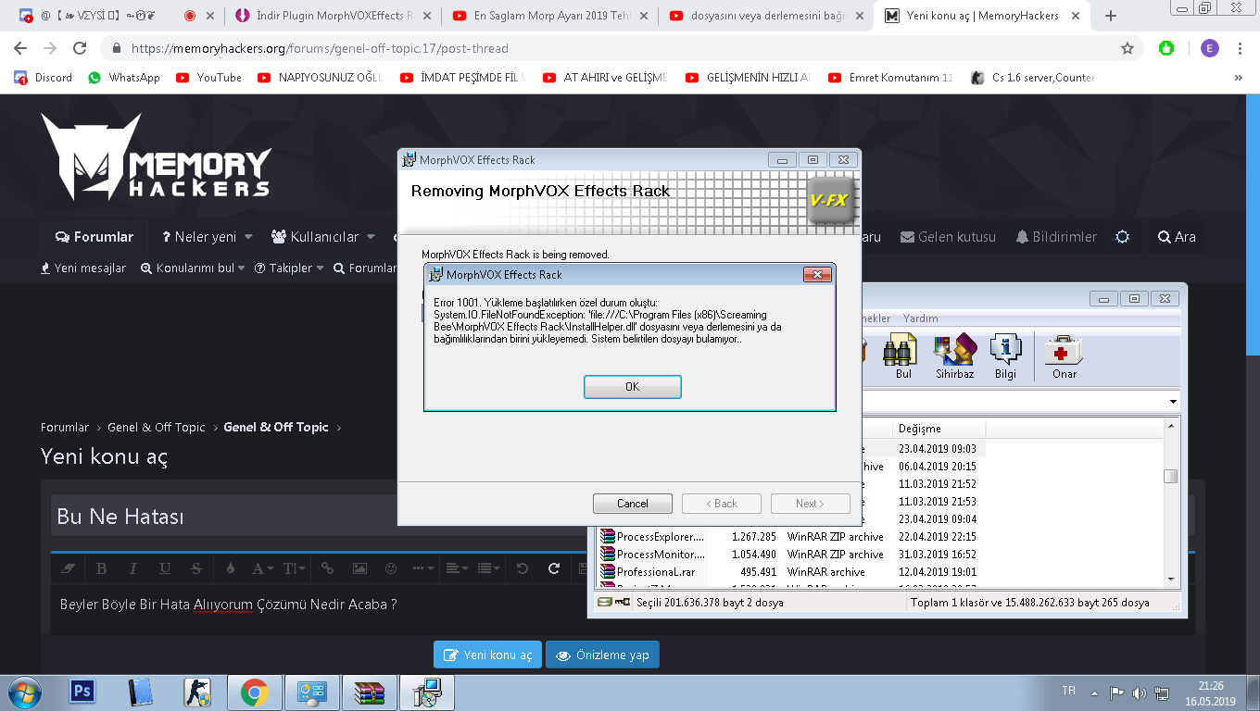Click the Sihirbaz wizard icon in WinRAR
Viewport: 1260px width, 711px height.
(x=954, y=356)
